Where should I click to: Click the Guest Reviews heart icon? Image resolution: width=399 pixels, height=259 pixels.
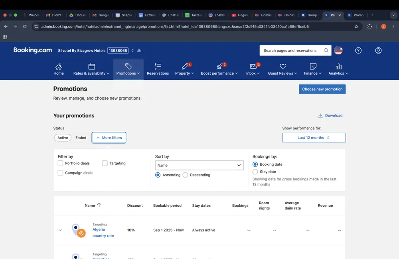coord(283,66)
